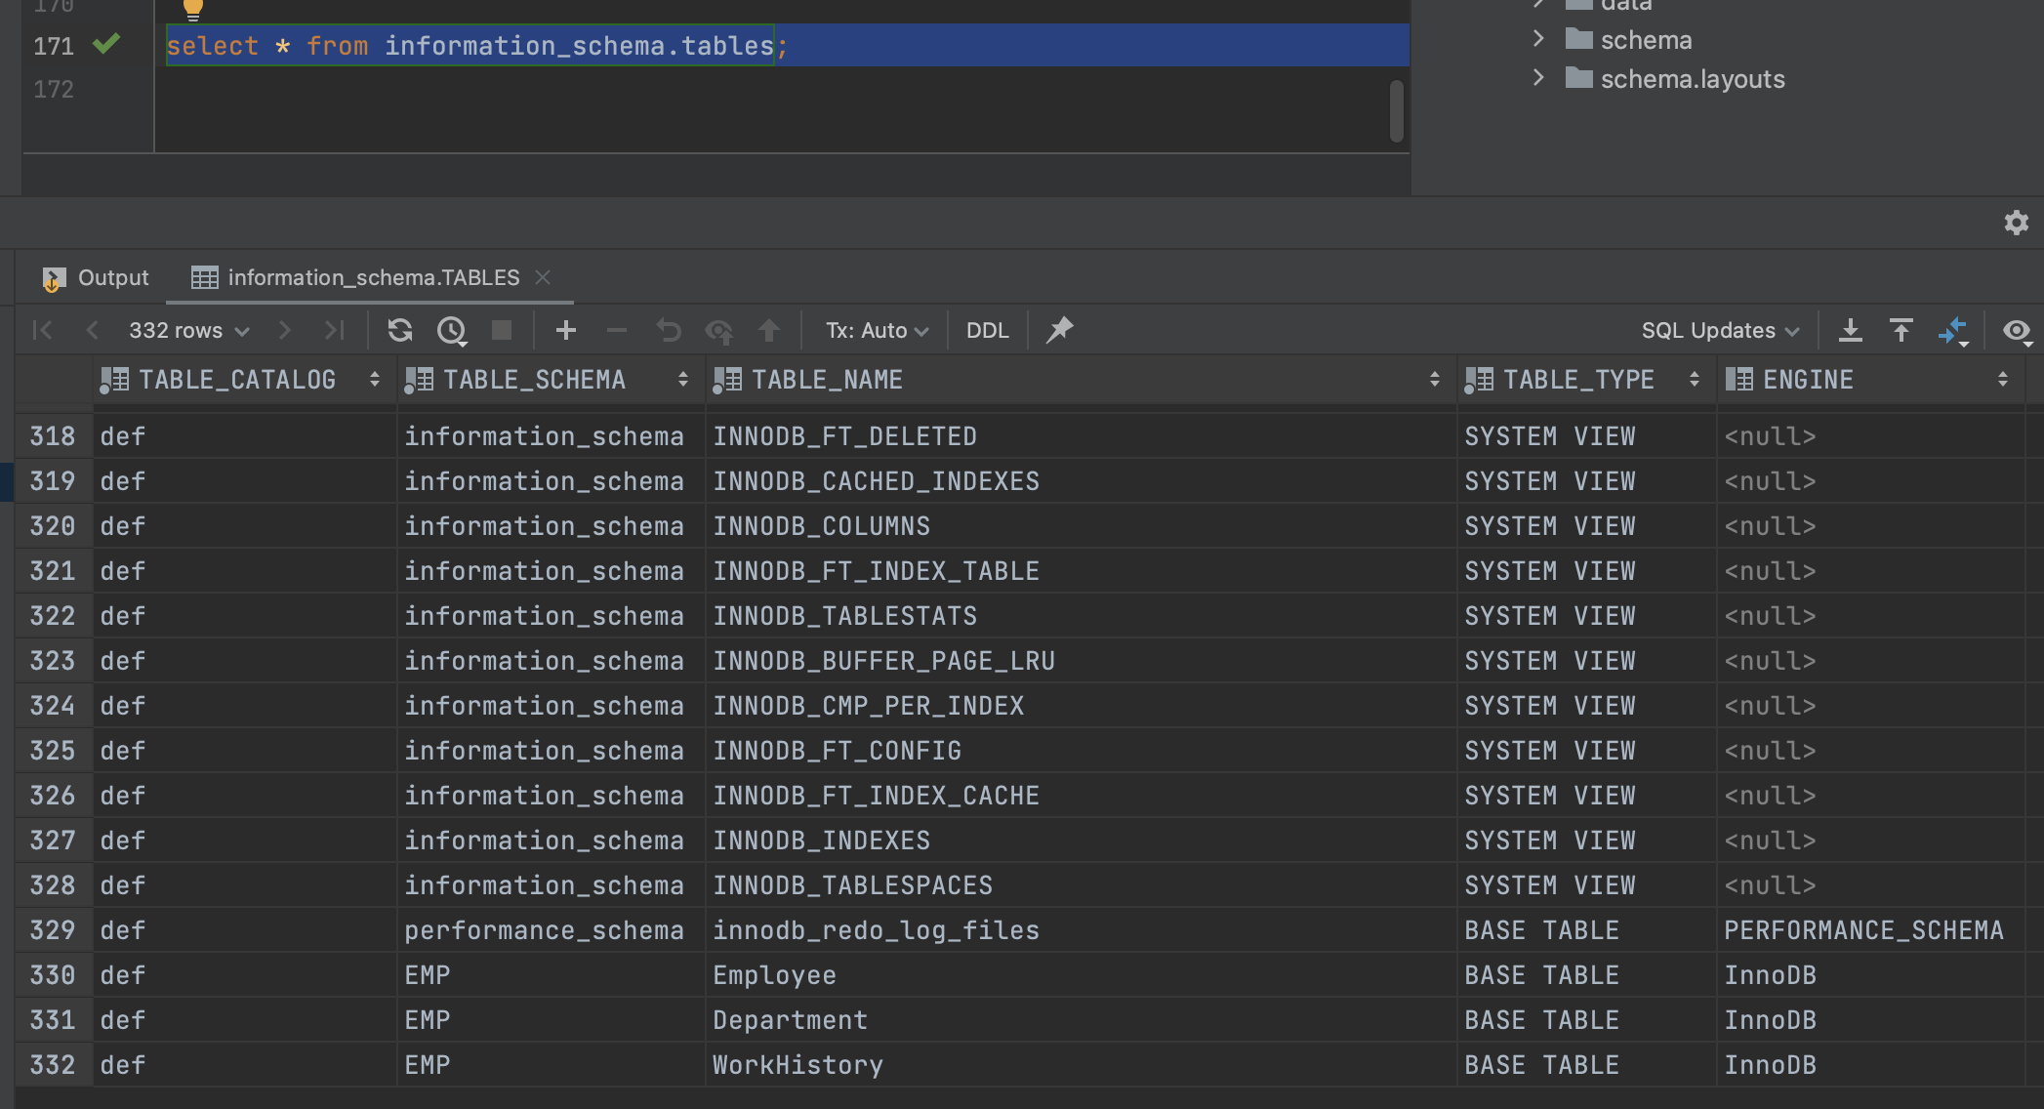Toggle sort on ENGINE column
Image resolution: width=2044 pixels, height=1109 pixels.
2002,380
